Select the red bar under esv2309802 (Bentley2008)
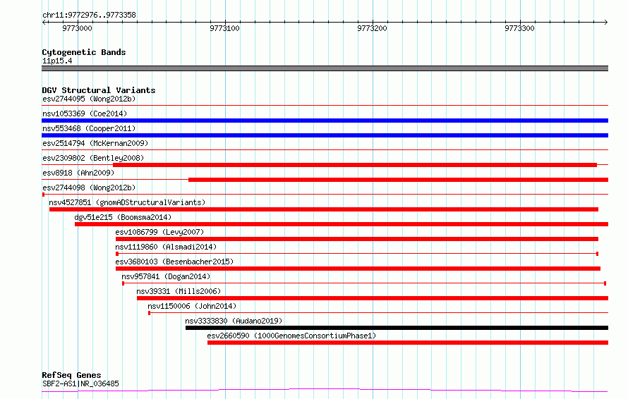Viewport: 628px width, 399px height. click(x=355, y=165)
